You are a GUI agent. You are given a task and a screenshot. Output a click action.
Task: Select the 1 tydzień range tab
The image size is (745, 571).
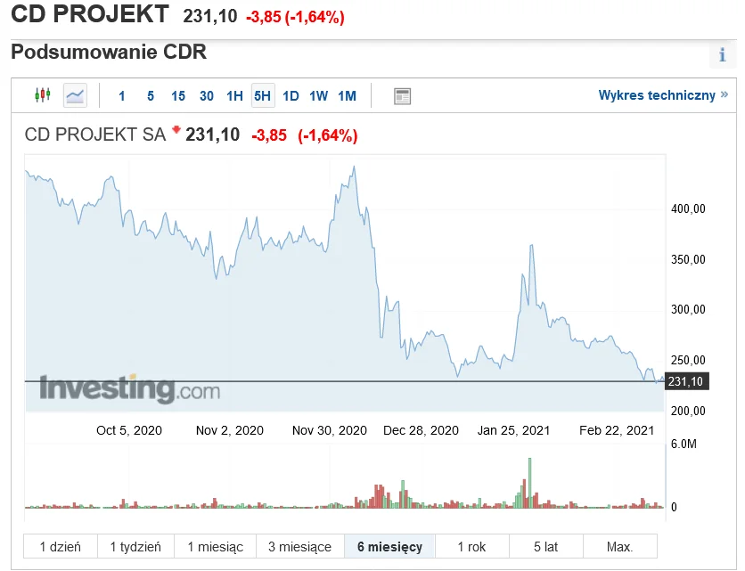pos(135,546)
